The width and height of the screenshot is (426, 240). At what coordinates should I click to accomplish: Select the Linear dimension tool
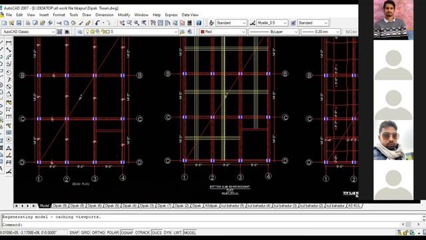pos(9,43)
